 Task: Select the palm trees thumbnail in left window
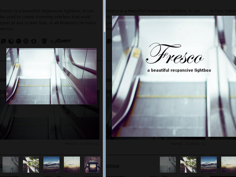point(31,165)
